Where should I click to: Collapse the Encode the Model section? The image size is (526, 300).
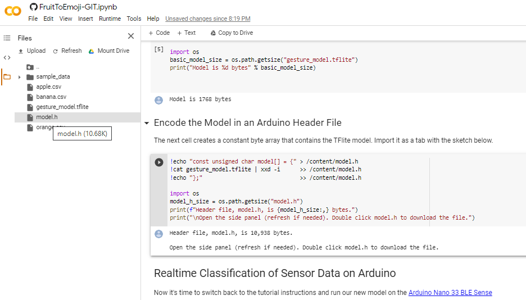pos(147,123)
